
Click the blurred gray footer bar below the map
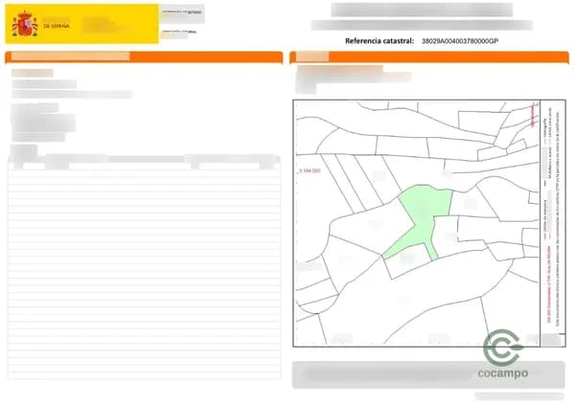pos(383,374)
